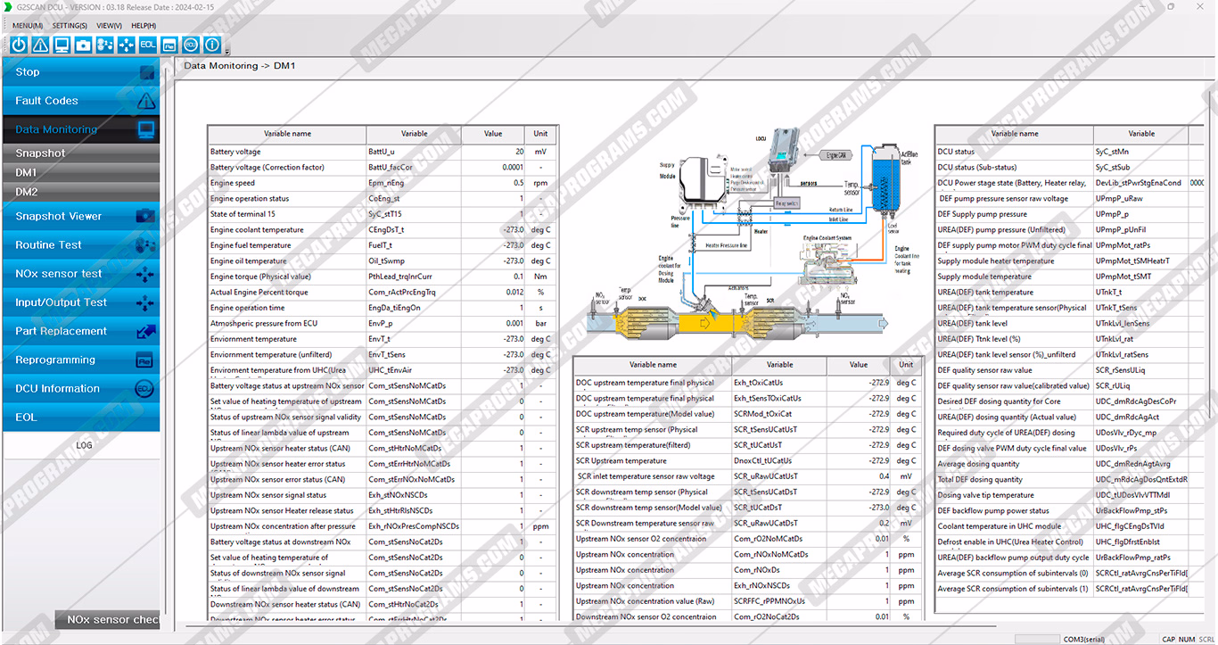Click the Re reprogramming icon in the toolbar
The height and width of the screenshot is (645, 1218).
169,45
